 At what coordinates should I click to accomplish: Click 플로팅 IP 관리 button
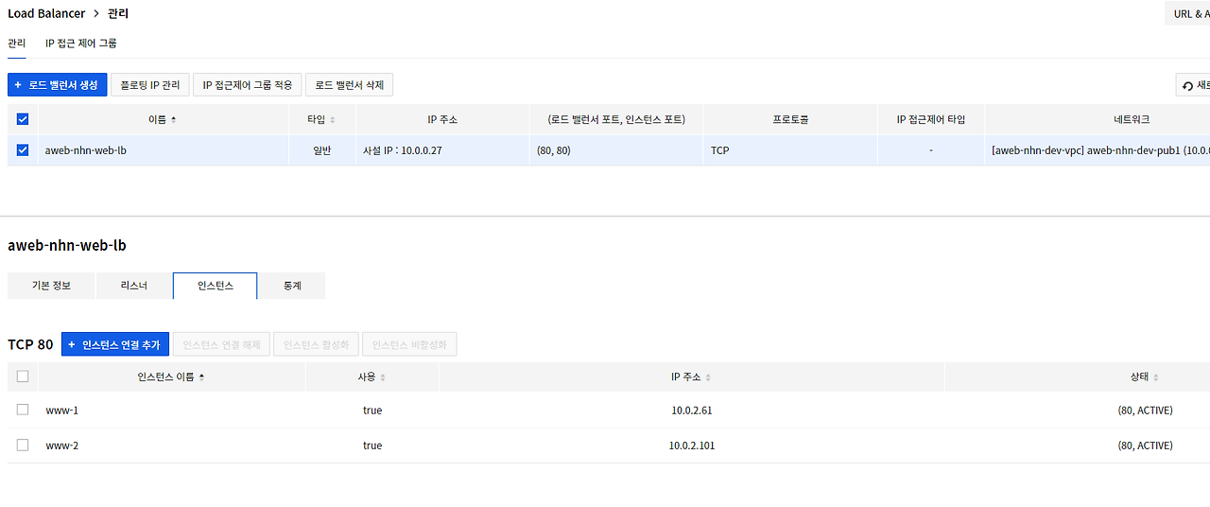point(150,85)
